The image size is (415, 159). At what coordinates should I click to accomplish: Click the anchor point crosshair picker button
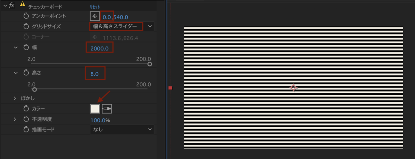[94, 17]
